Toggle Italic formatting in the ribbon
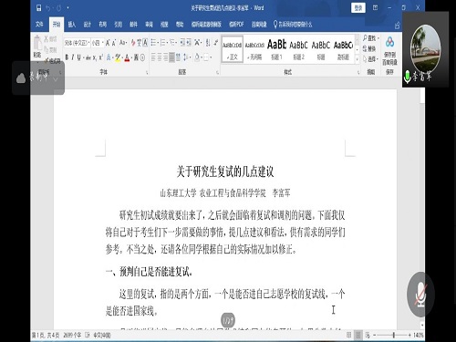This screenshot has width=456, height=342. coord(73,57)
